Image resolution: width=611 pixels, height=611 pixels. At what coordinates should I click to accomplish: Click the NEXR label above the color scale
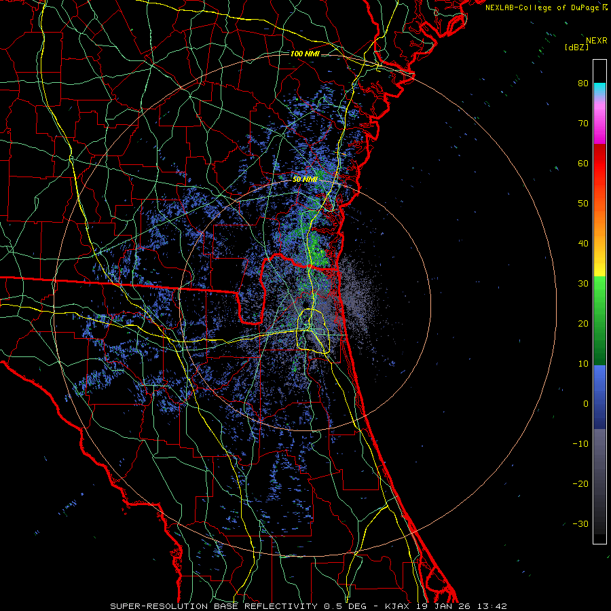click(596, 41)
